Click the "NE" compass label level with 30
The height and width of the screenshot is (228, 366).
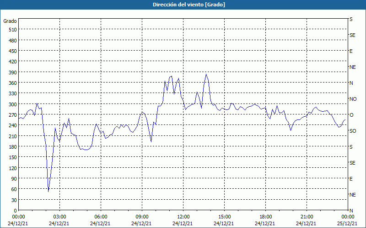pos(352,195)
